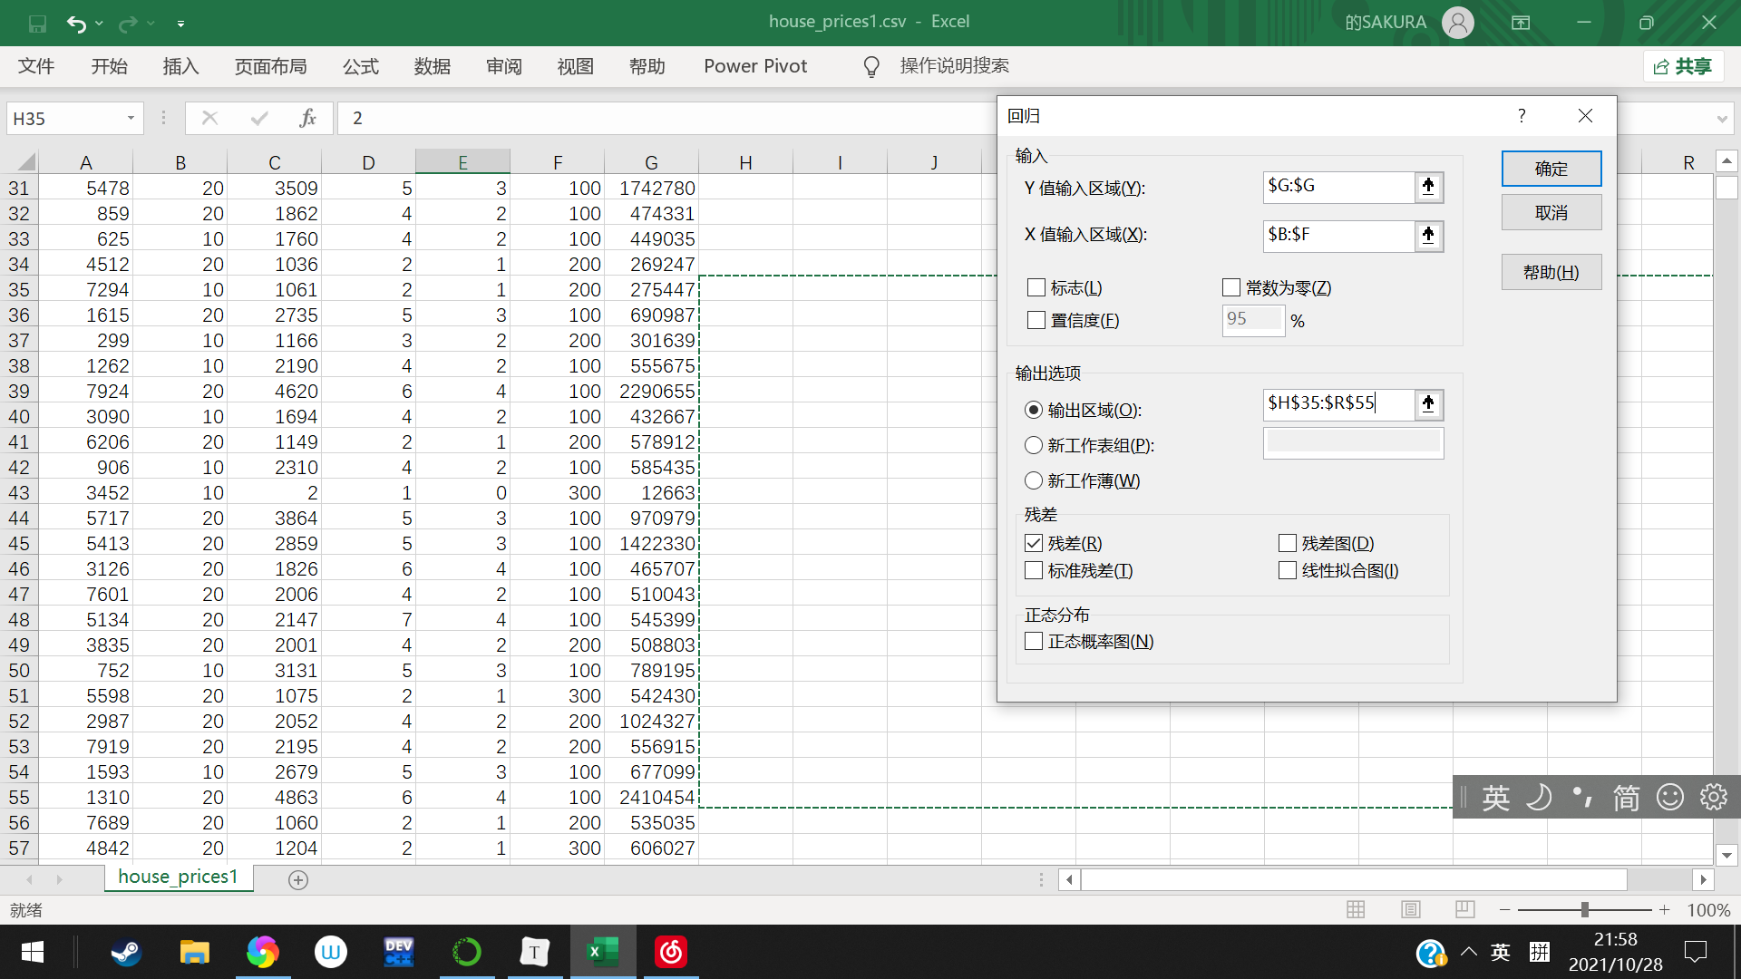Click the 取消 button

(1551, 212)
